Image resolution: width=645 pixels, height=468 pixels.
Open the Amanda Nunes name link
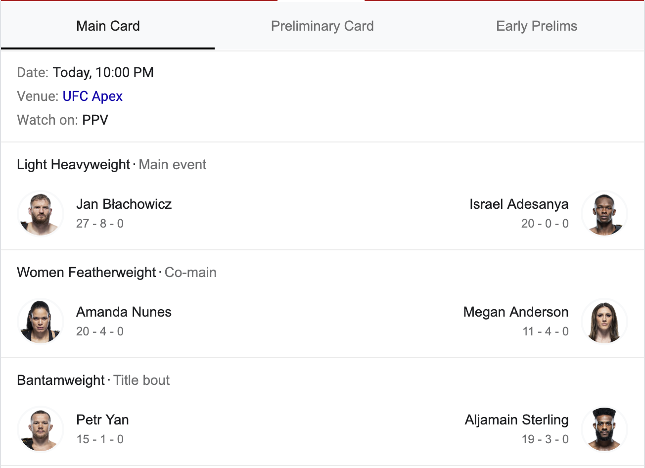point(124,312)
